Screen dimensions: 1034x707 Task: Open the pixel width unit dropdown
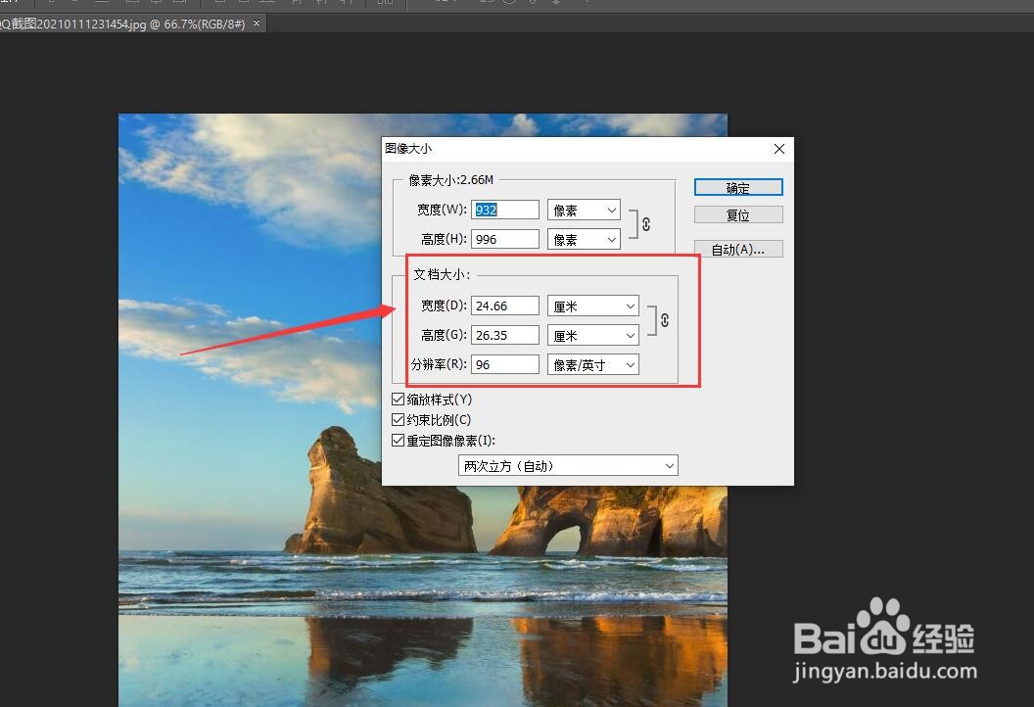[584, 210]
